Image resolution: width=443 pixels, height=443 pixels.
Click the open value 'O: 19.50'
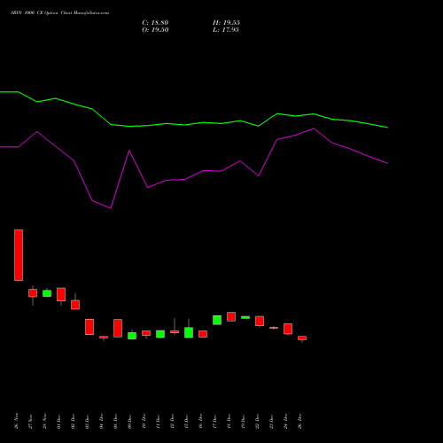pyautogui.click(x=155, y=30)
